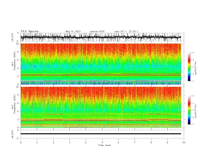
Task: Click time axis tick label '6'
Action: [118, 142]
